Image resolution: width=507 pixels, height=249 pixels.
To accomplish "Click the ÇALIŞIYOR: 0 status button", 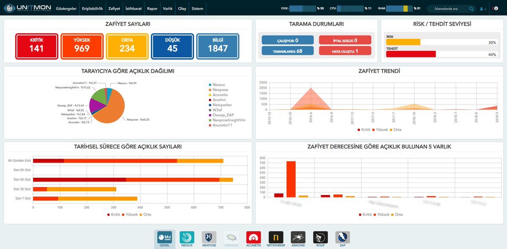I will [288, 40].
